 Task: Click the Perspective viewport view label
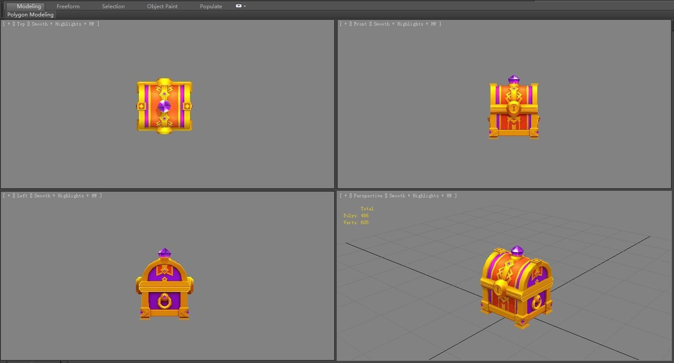[x=368, y=196]
